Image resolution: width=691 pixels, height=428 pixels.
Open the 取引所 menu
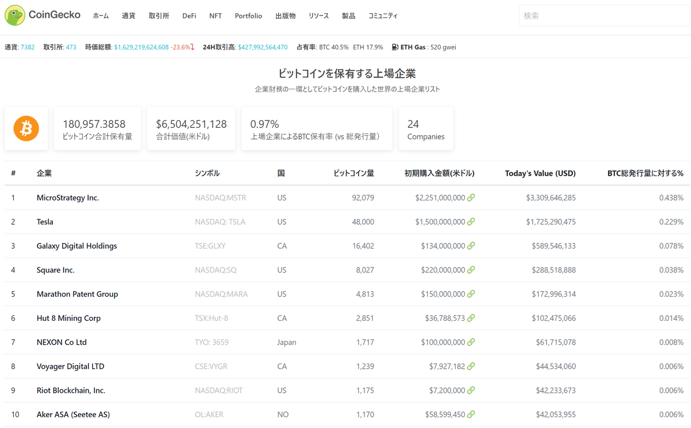tap(159, 16)
